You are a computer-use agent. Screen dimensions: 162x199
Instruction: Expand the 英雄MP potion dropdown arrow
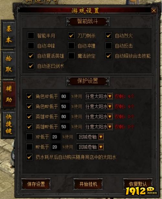pos(110,127)
